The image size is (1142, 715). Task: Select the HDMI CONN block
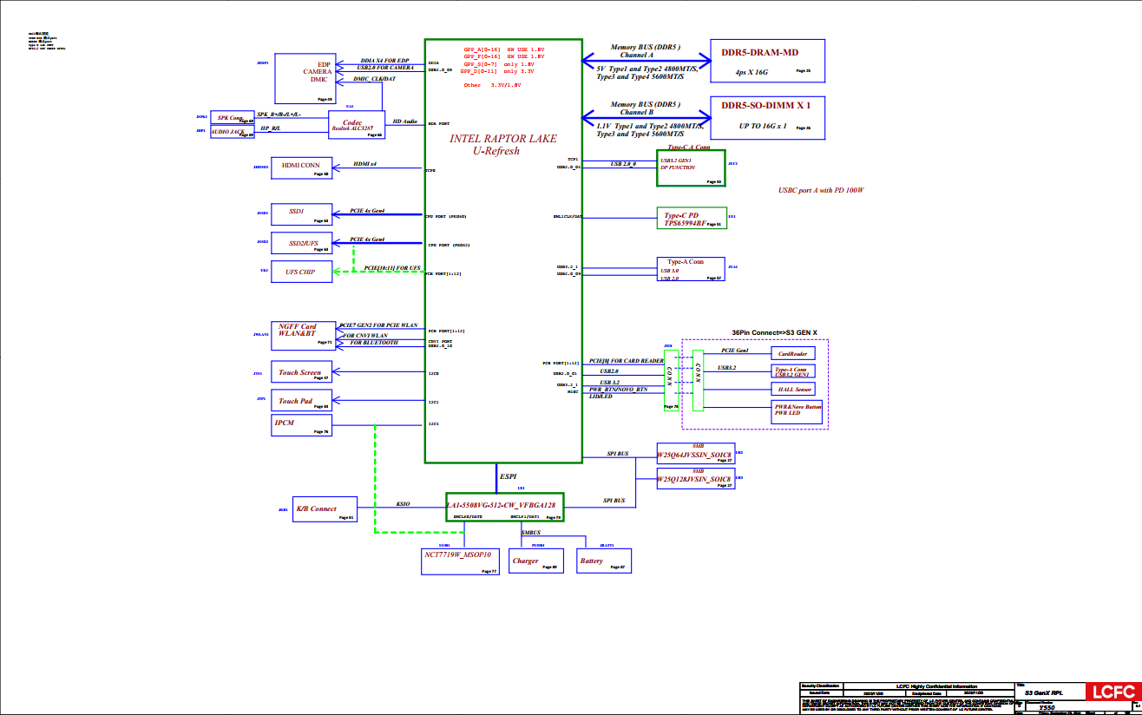tap(302, 168)
